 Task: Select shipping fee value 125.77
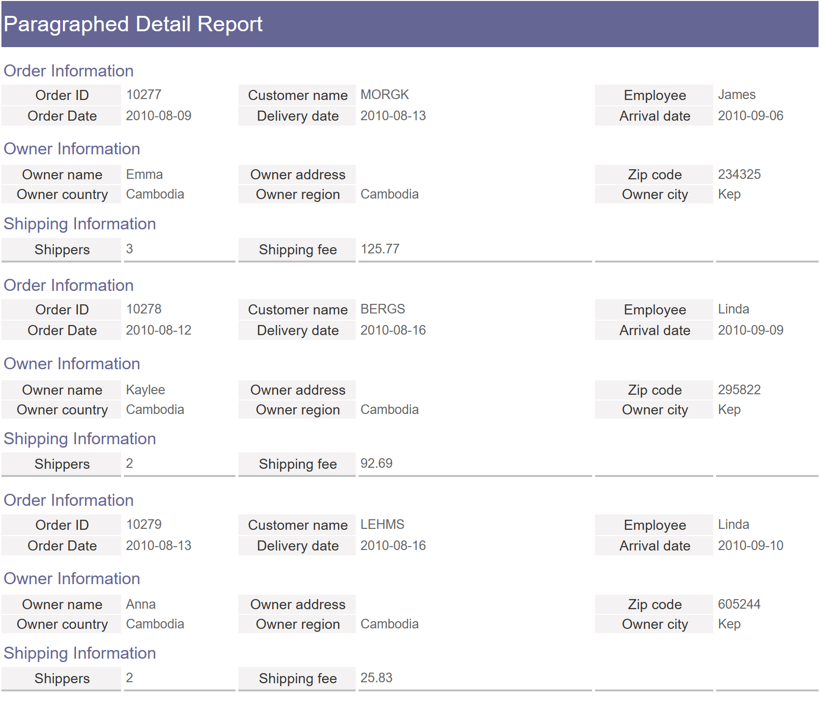380,249
